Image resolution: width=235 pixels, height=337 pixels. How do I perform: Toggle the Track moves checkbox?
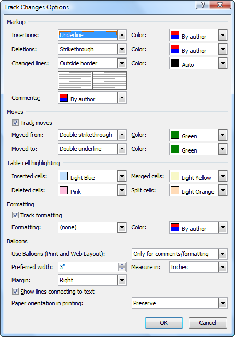click(15, 123)
